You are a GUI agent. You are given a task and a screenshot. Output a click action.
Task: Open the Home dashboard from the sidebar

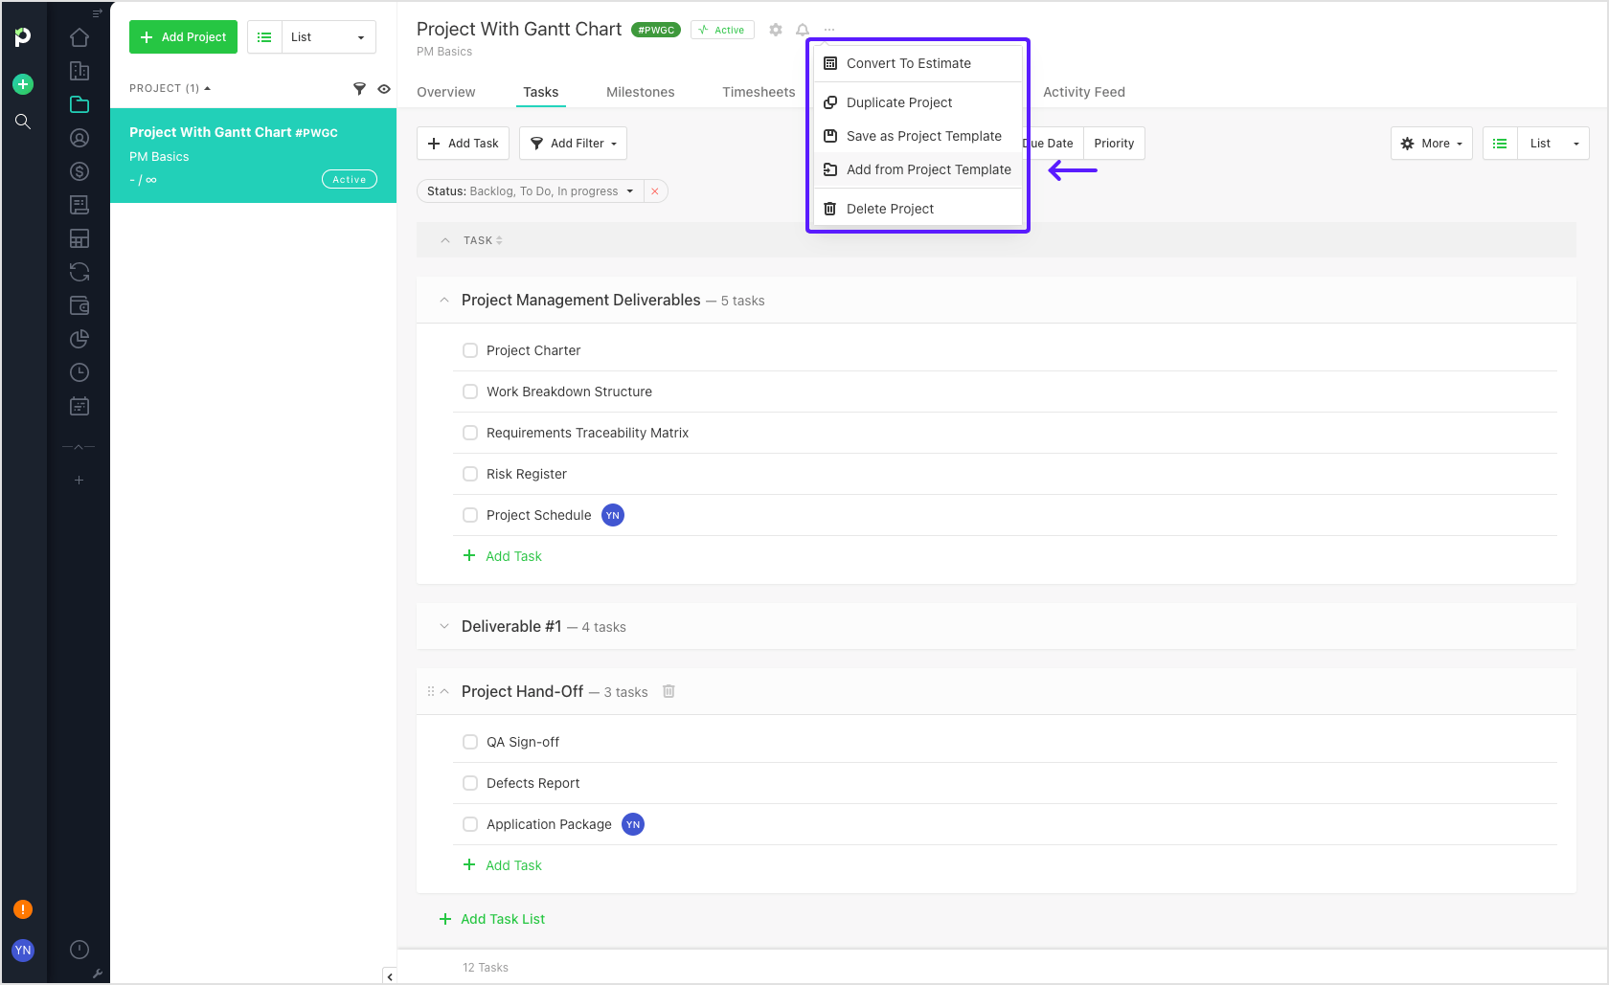click(79, 36)
